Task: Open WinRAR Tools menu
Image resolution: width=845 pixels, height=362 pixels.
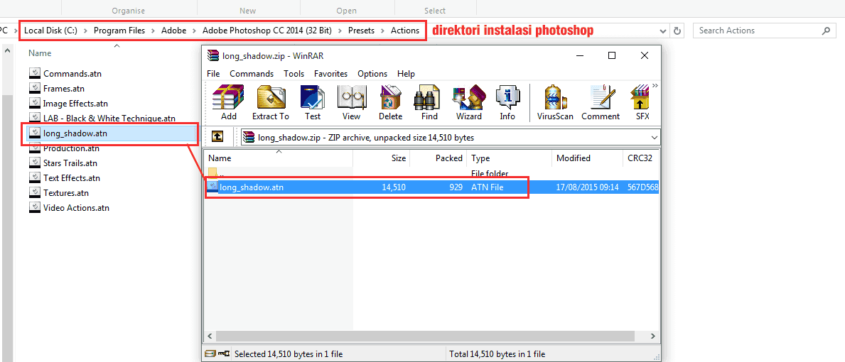Action: point(294,74)
